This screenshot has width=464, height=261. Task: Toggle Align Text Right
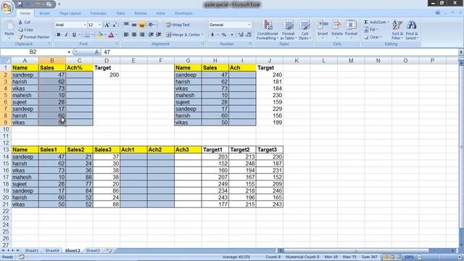click(x=142, y=35)
